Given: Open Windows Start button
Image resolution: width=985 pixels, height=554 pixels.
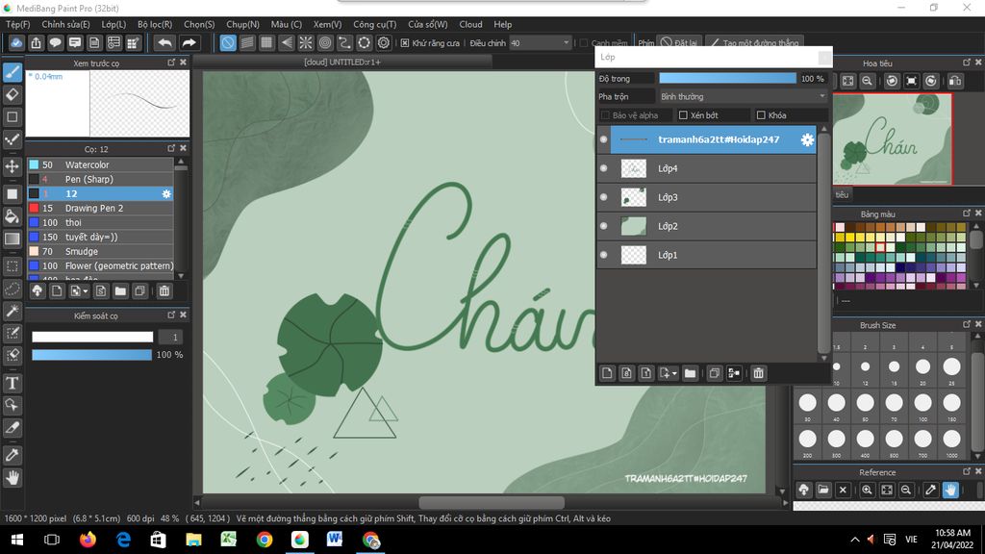Looking at the screenshot, I should (x=17, y=540).
